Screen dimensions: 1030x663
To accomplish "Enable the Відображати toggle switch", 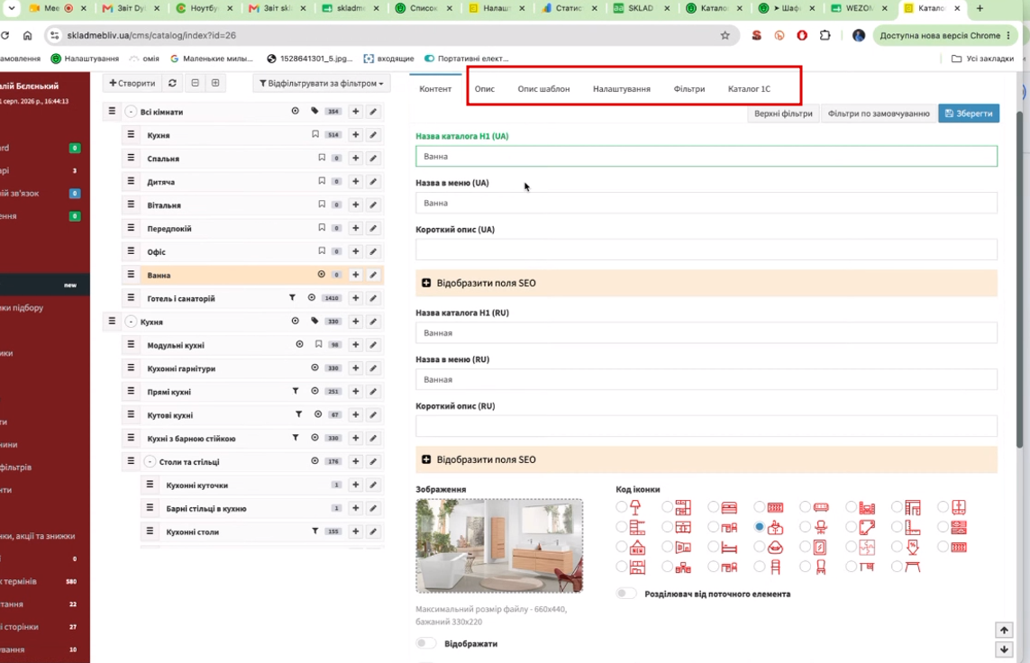I will [x=425, y=643].
